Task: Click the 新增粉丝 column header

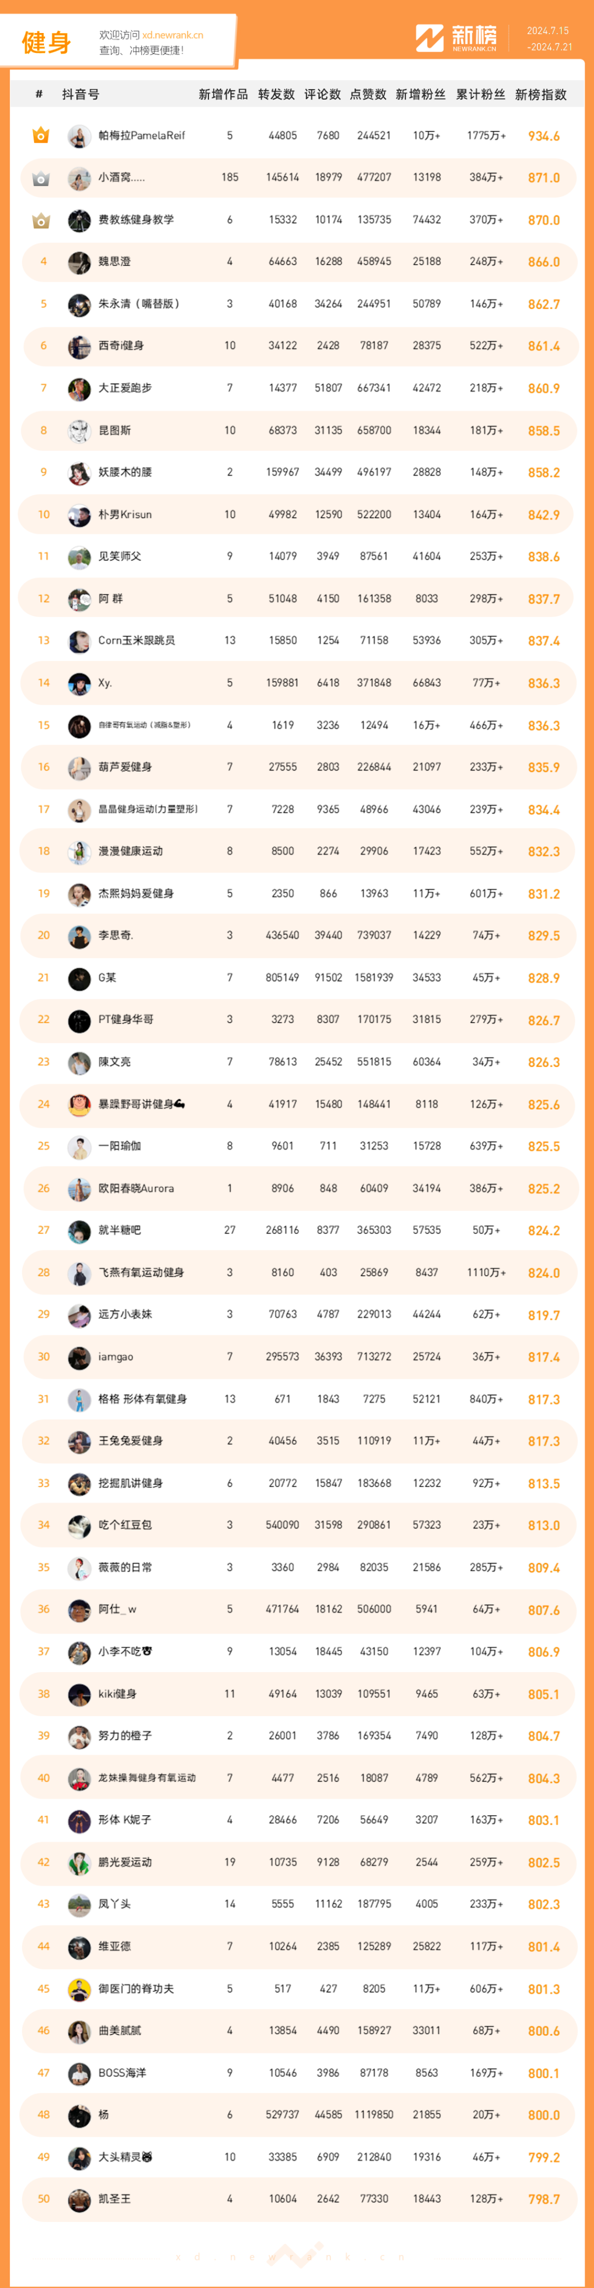Action: tap(420, 94)
